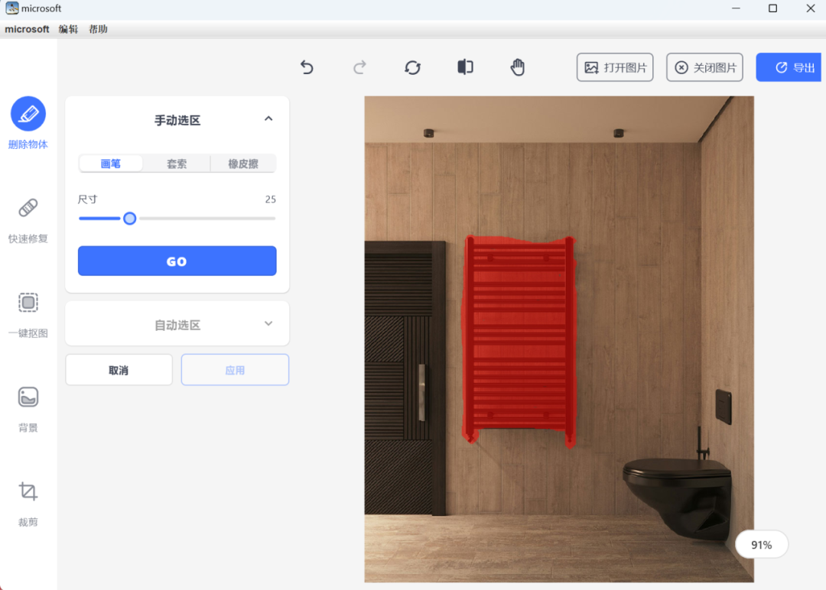Activate the hand pan tool

(517, 67)
